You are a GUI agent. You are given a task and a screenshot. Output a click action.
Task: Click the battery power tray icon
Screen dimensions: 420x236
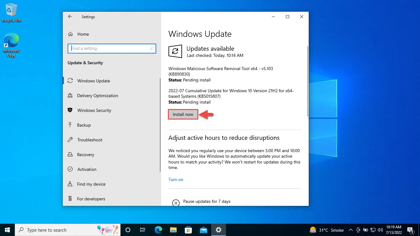click(x=366, y=230)
